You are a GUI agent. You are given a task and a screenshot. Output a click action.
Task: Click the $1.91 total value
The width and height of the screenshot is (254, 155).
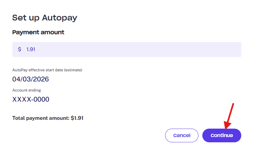pyautogui.click(x=77, y=118)
